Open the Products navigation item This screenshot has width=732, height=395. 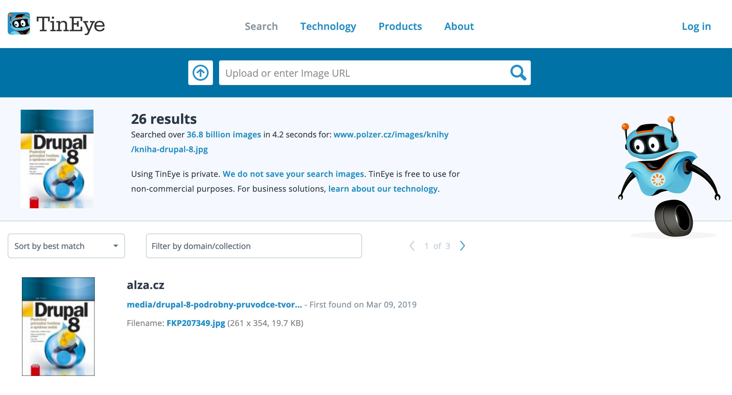click(x=400, y=26)
